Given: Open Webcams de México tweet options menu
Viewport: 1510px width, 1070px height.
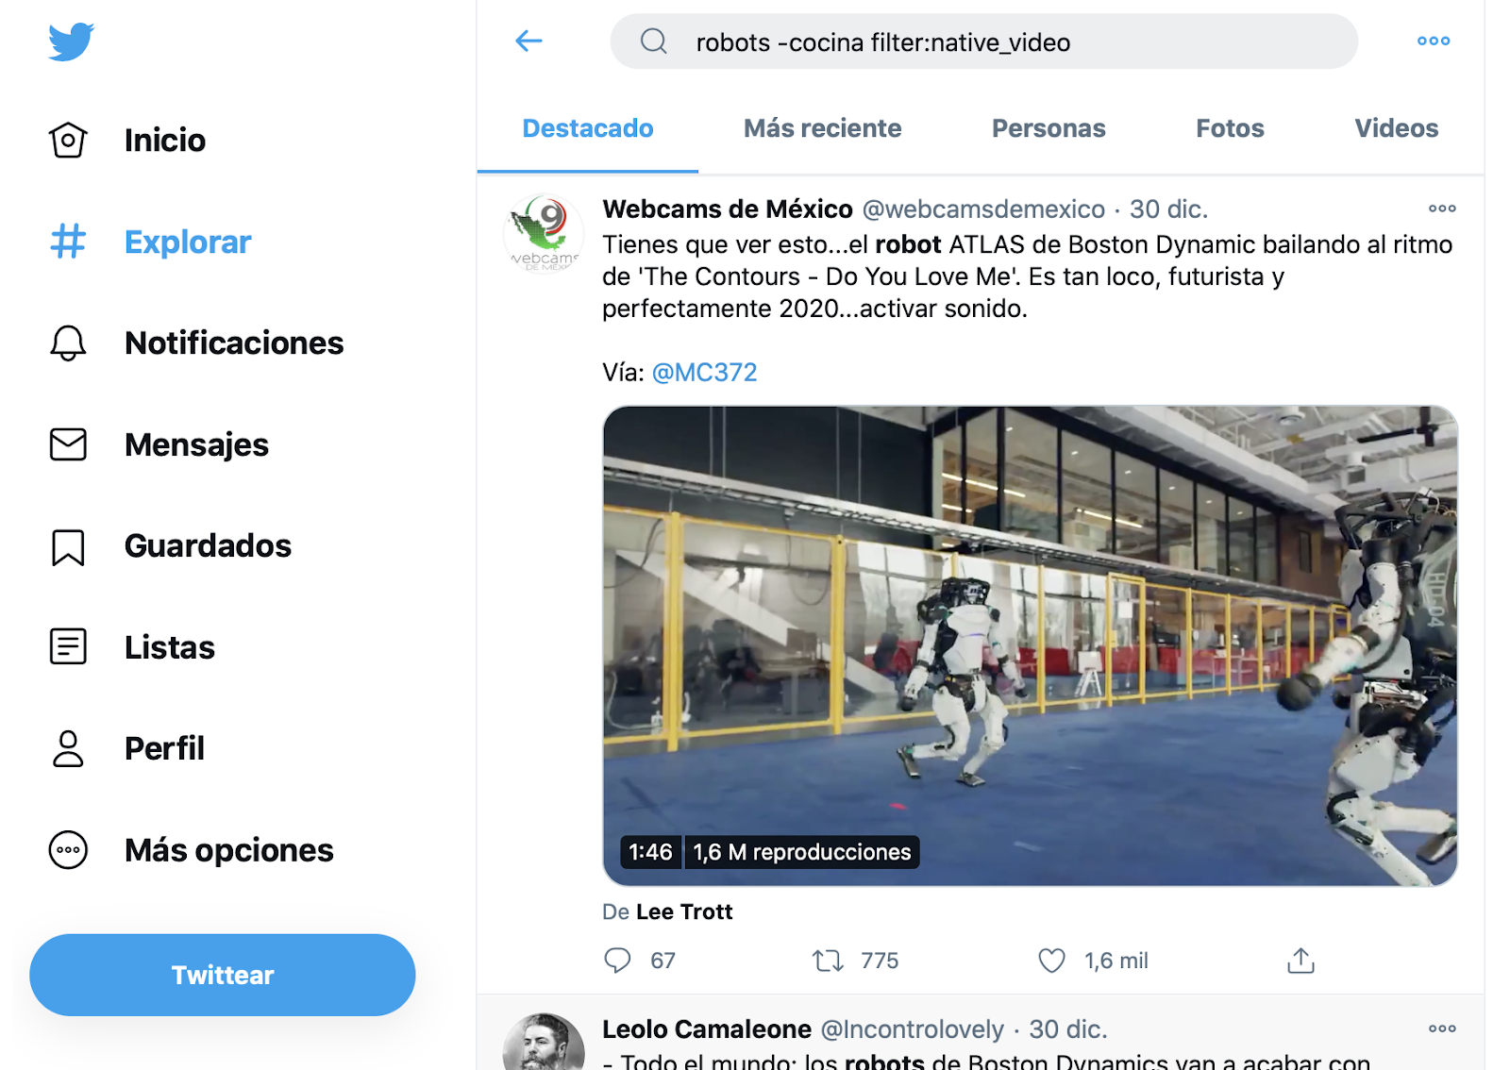Looking at the screenshot, I should point(1441,209).
